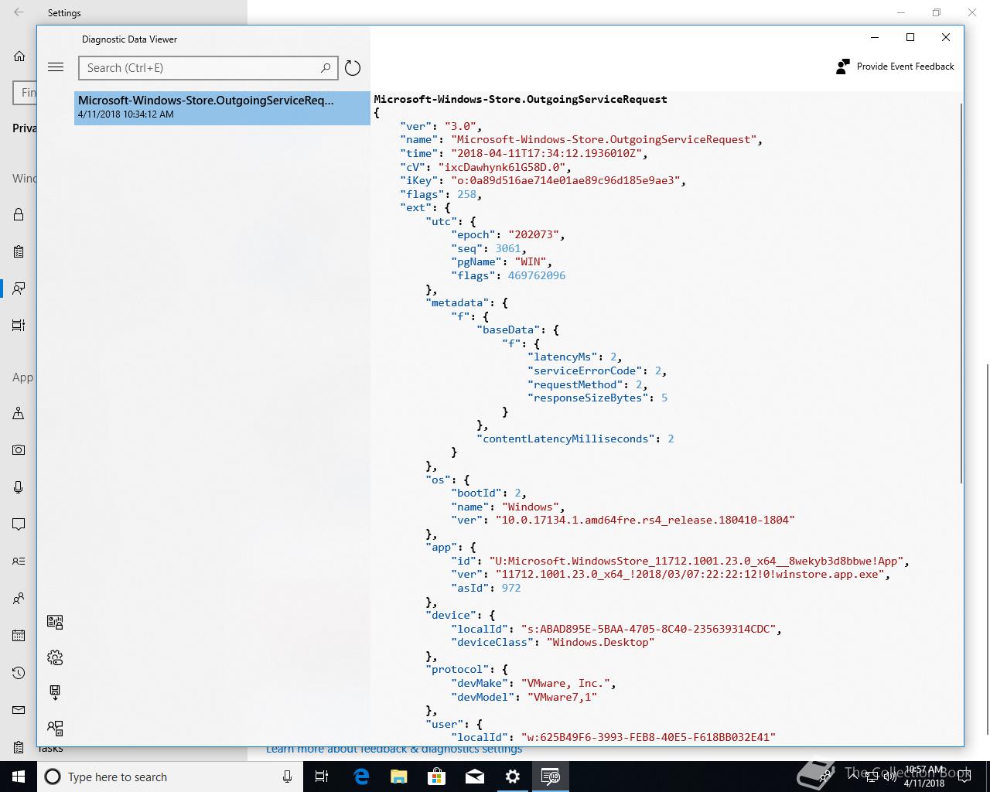The width and height of the screenshot is (990, 792).
Task: Select the Email icon in Settings sidebar
Action: click(19, 710)
